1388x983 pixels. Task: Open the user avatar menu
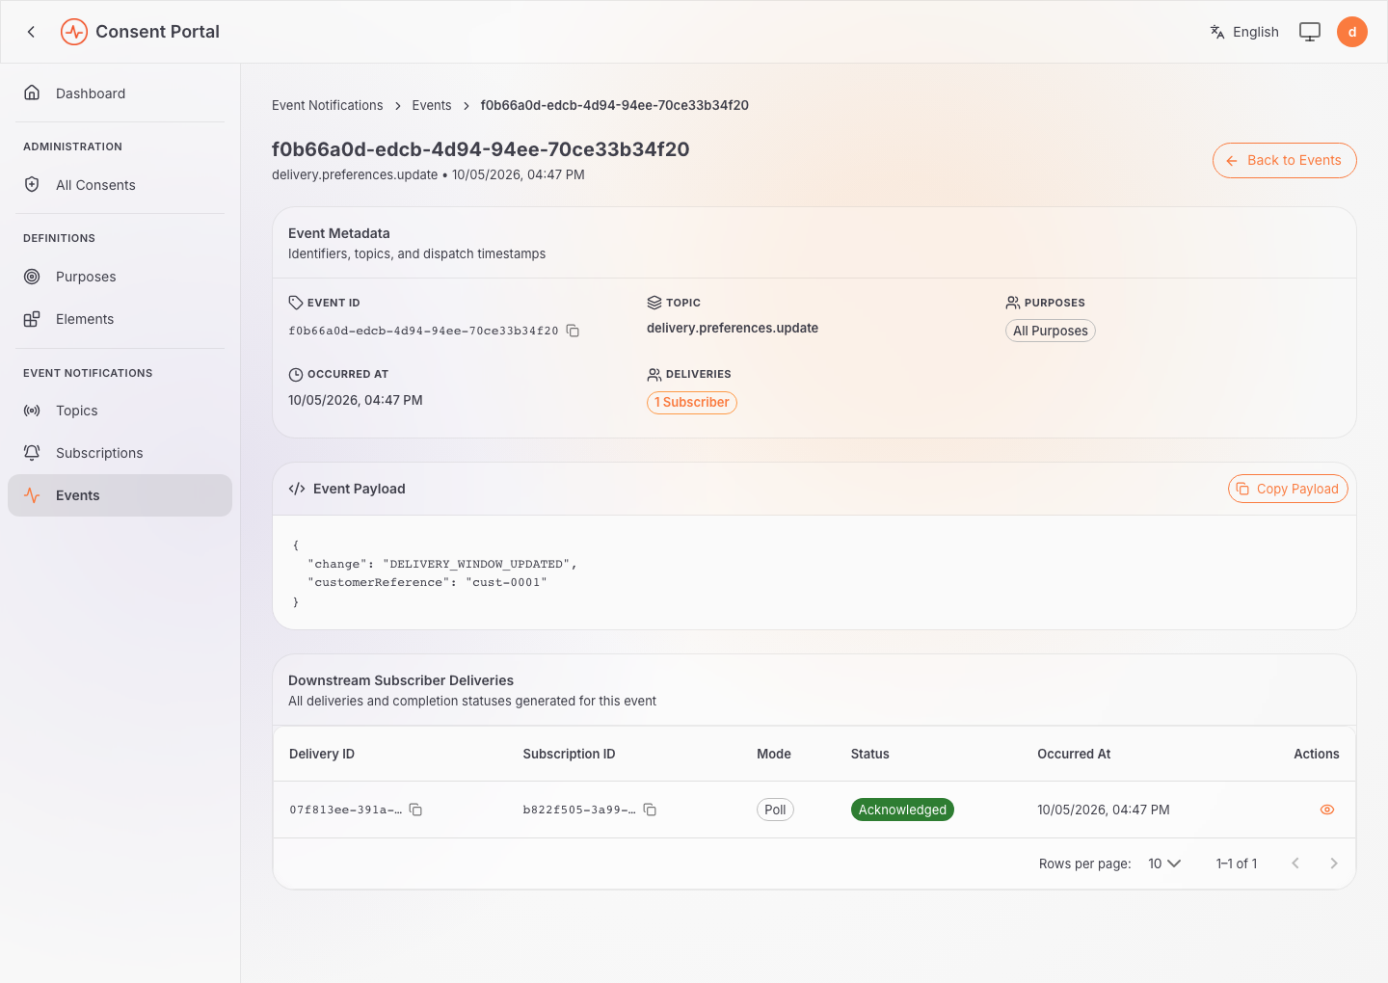1352,32
